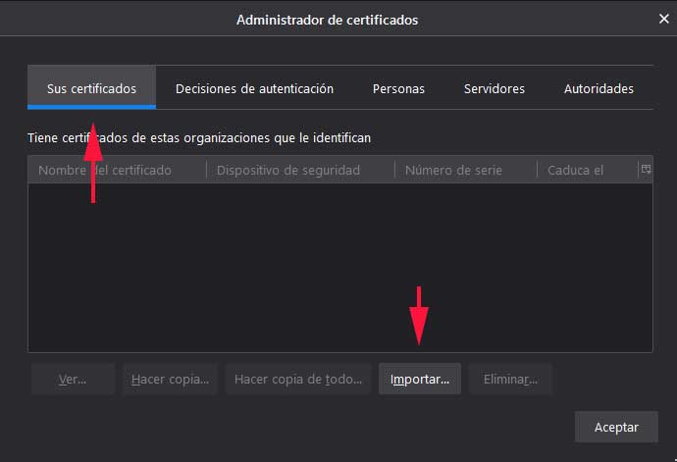This screenshot has width=677, height=462.
Task: Confirm with the Aceptar button
Action: tap(616, 427)
